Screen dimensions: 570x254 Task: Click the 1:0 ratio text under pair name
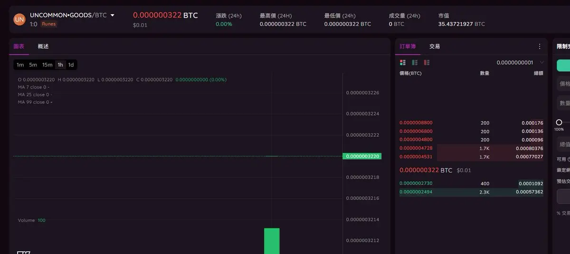point(33,24)
